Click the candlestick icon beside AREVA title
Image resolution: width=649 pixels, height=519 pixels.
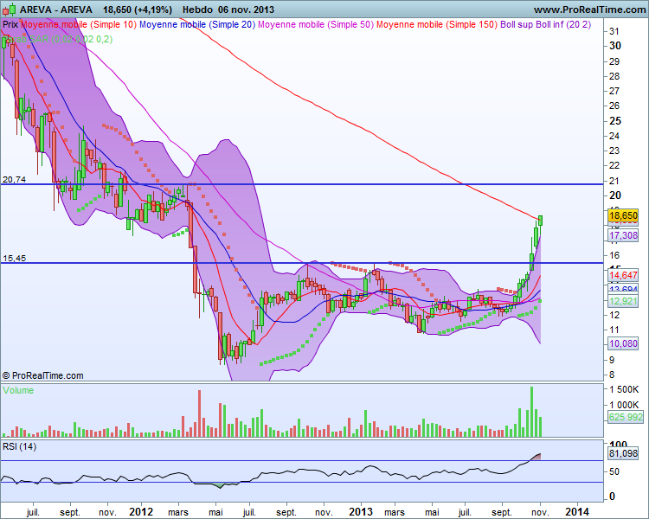[9, 10]
